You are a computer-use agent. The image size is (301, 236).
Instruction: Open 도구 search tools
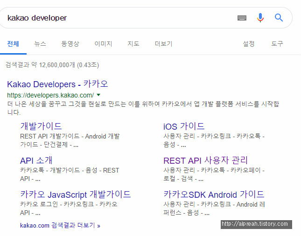[277, 44]
